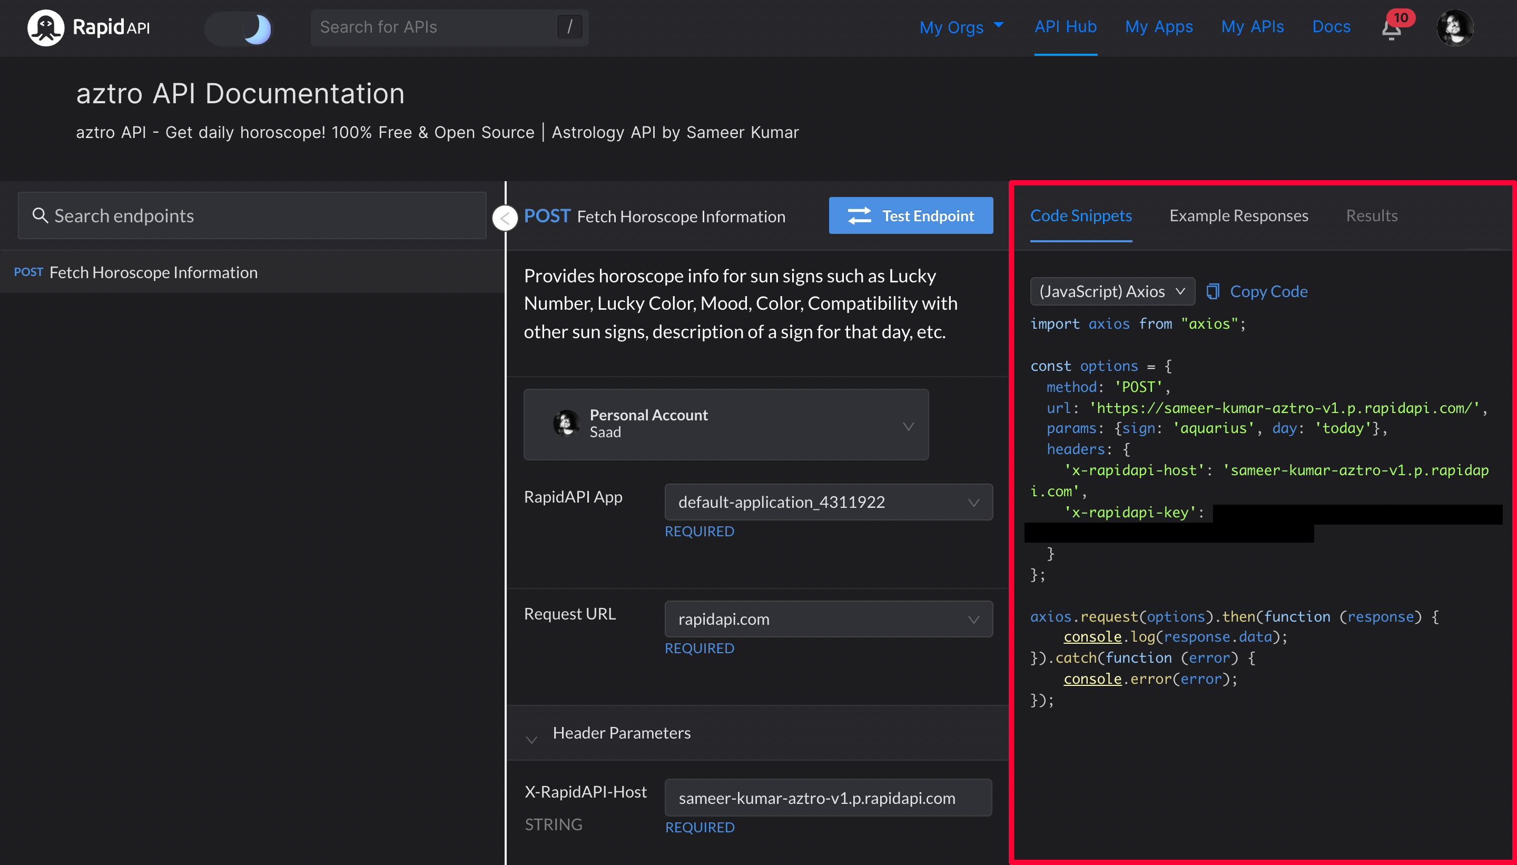Image resolution: width=1517 pixels, height=865 pixels.
Task: Collapse the Header Parameters section
Action: [x=531, y=739]
